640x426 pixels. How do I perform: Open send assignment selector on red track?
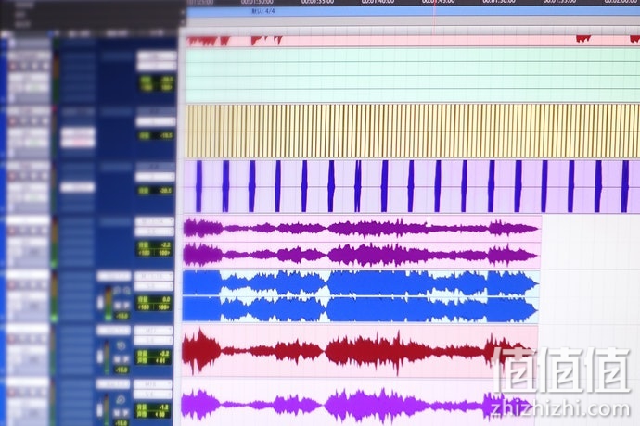114,331
